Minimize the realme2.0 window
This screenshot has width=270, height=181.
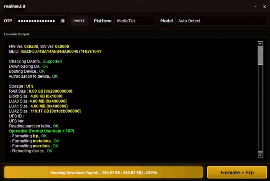pyautogui.click(x=255, y=7)
